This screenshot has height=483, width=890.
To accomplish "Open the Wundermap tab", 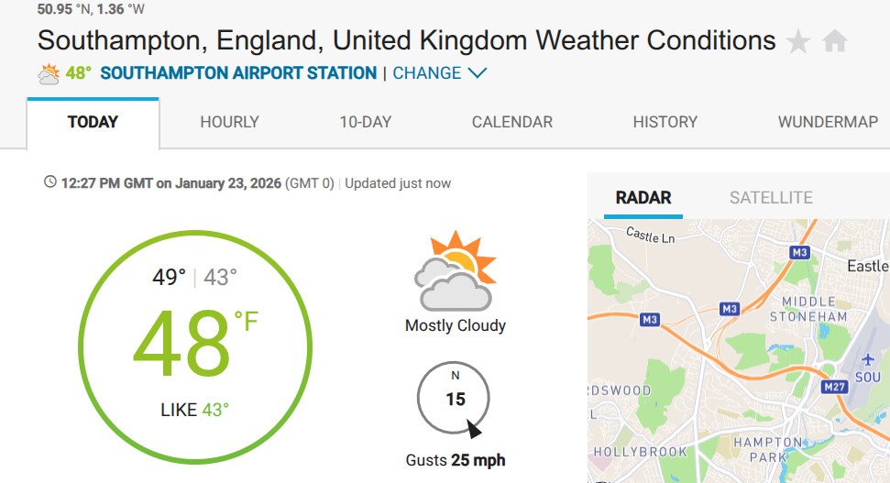I will click(x=828, y=122).
